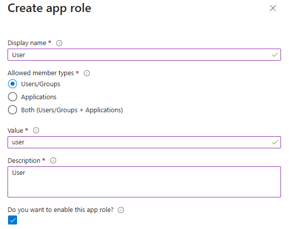Click the Users/Groups option label text

click(41, 84)
